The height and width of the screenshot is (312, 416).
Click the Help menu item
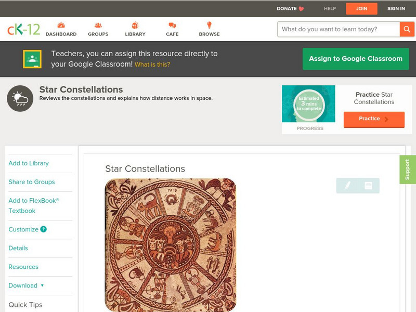330,9
